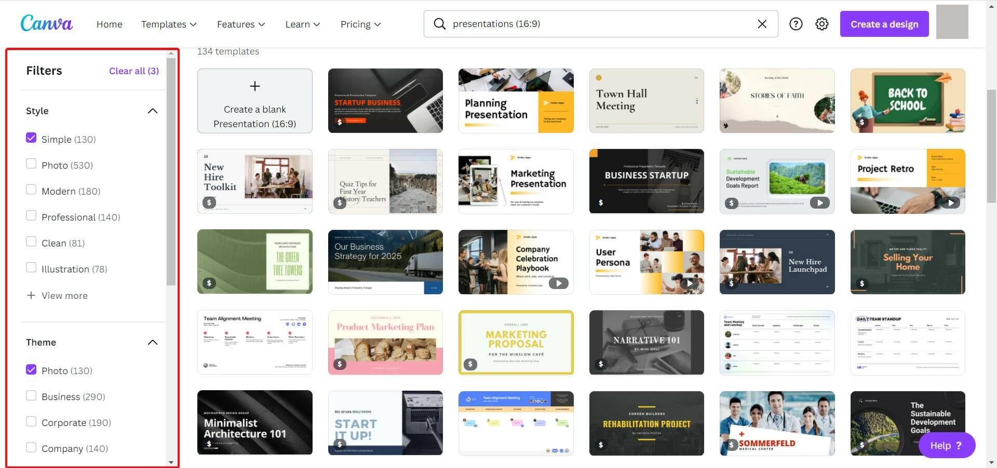This screenshot has width=997, height=468.
Task: Open the Planning Presentation template
Action: (x=516, y=101)
